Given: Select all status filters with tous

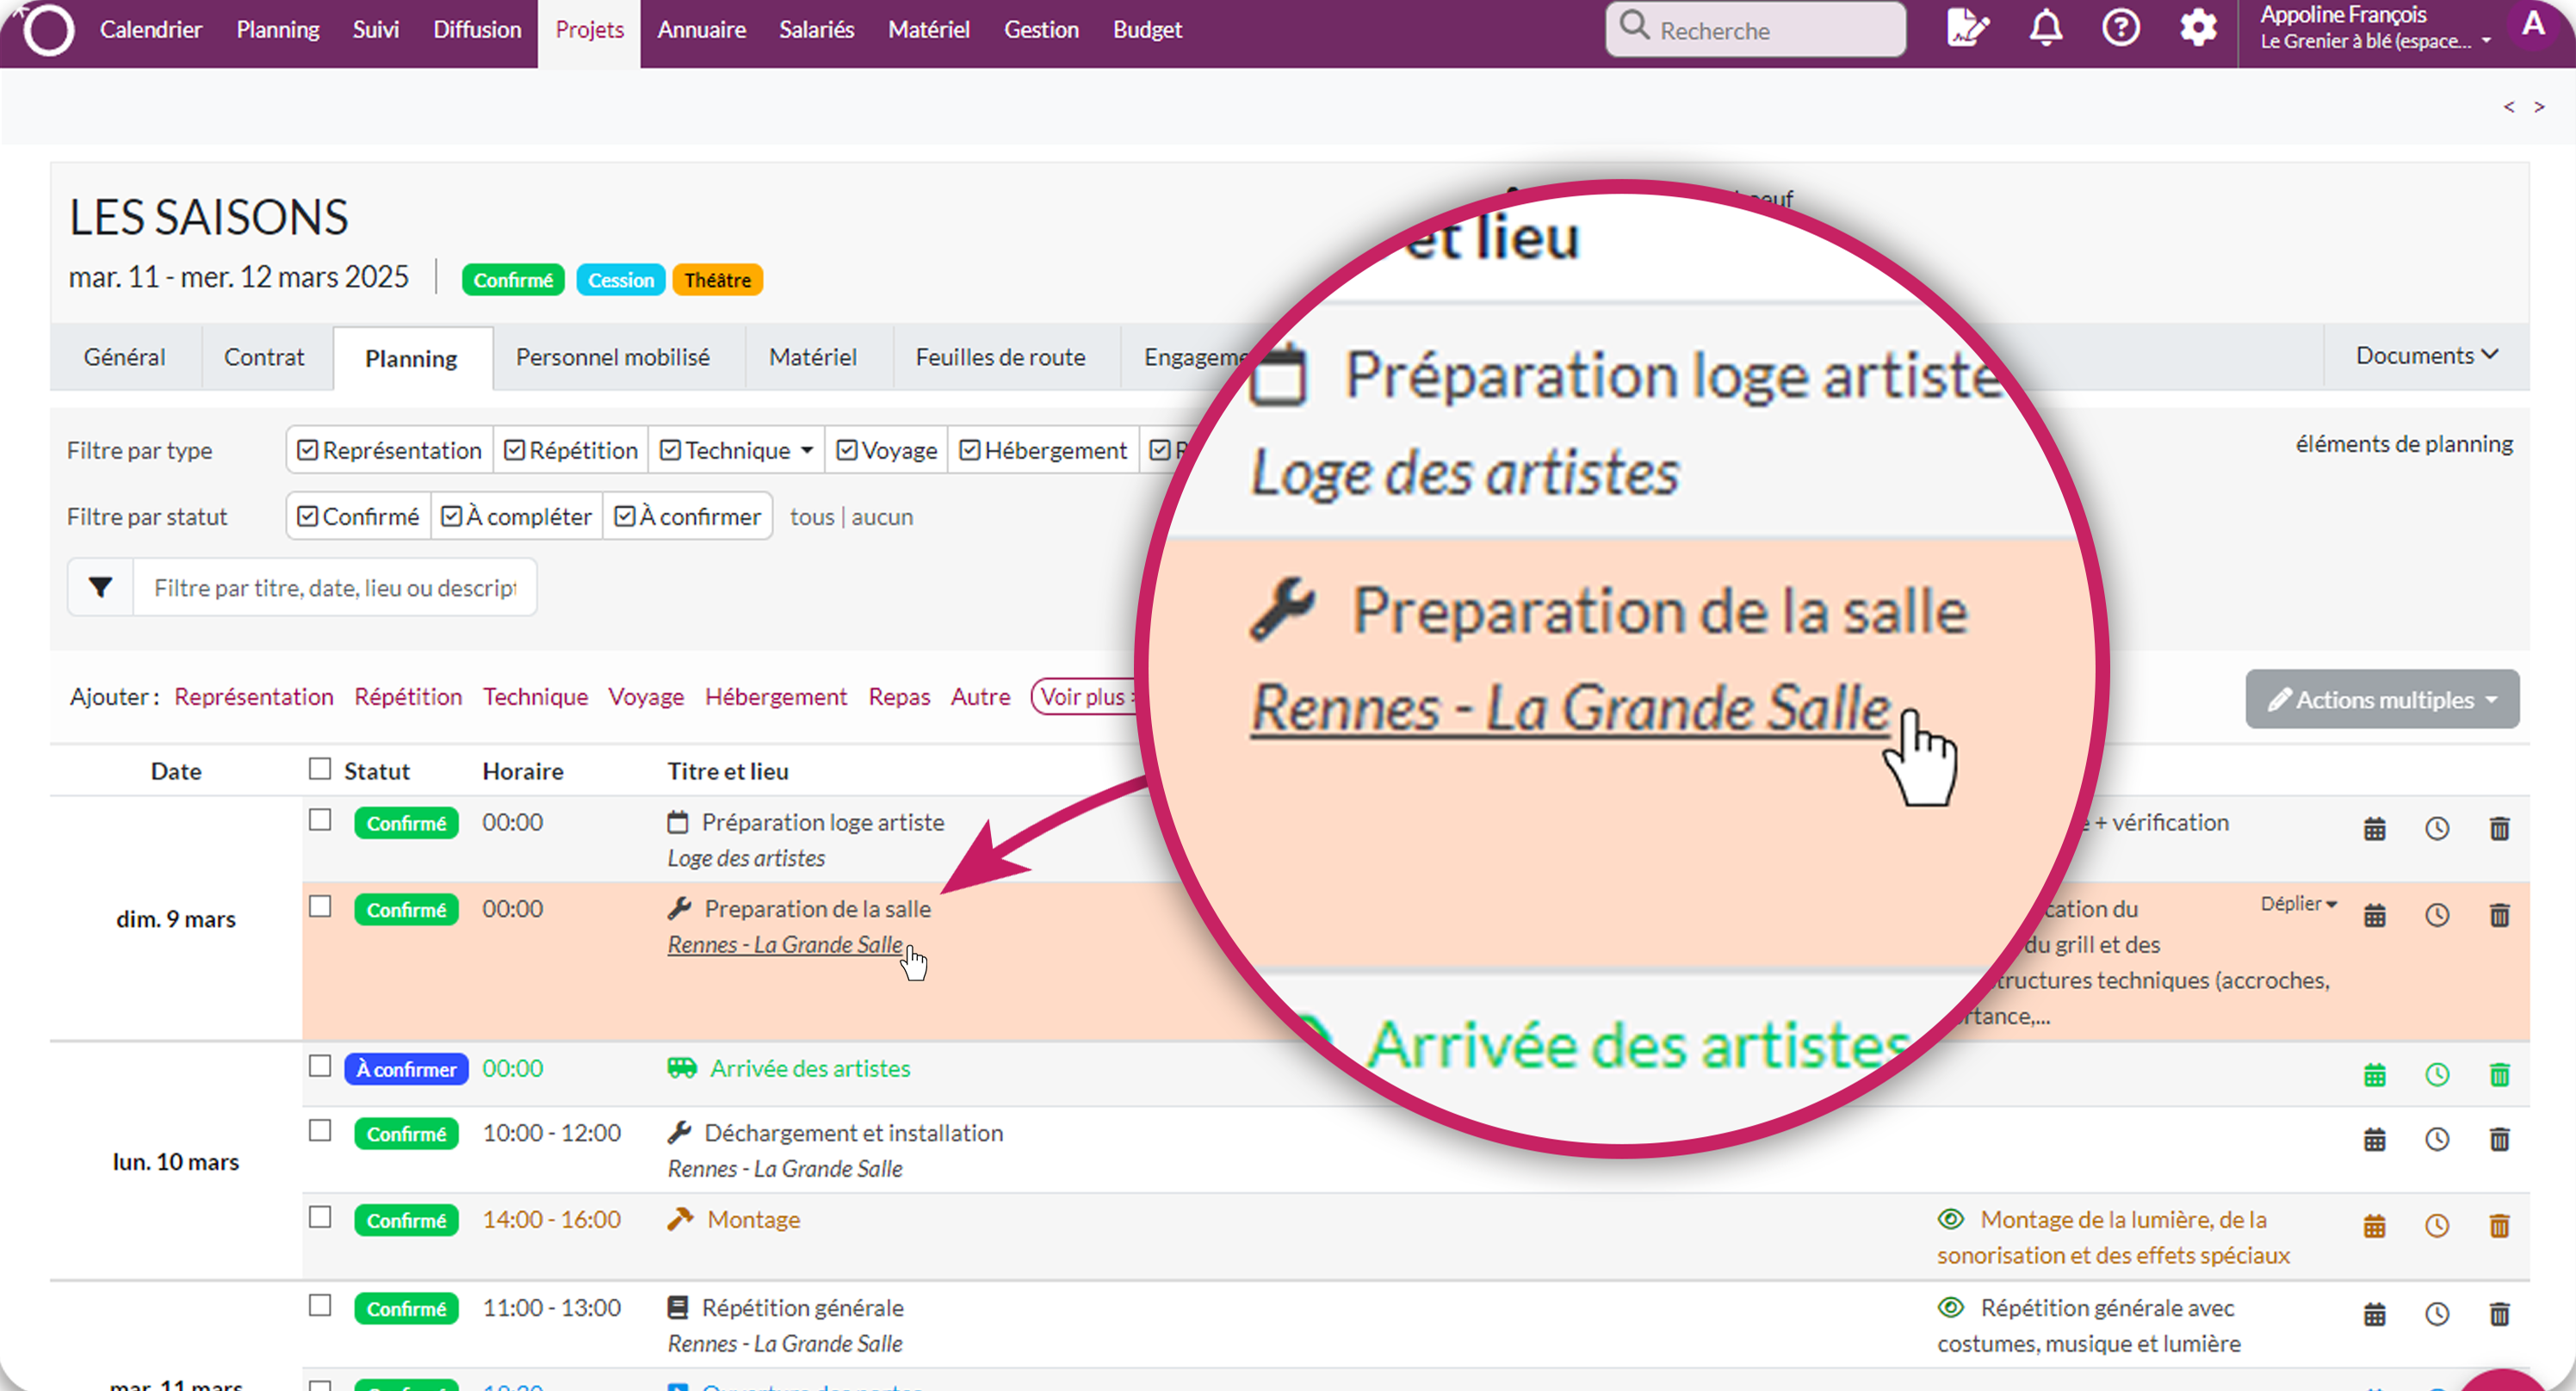Looking at the screenshot, I should (x=812, y=517).
